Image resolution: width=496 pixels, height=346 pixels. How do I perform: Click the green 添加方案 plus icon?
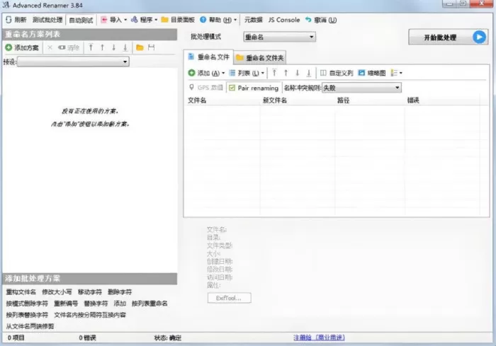coord(9,47)
